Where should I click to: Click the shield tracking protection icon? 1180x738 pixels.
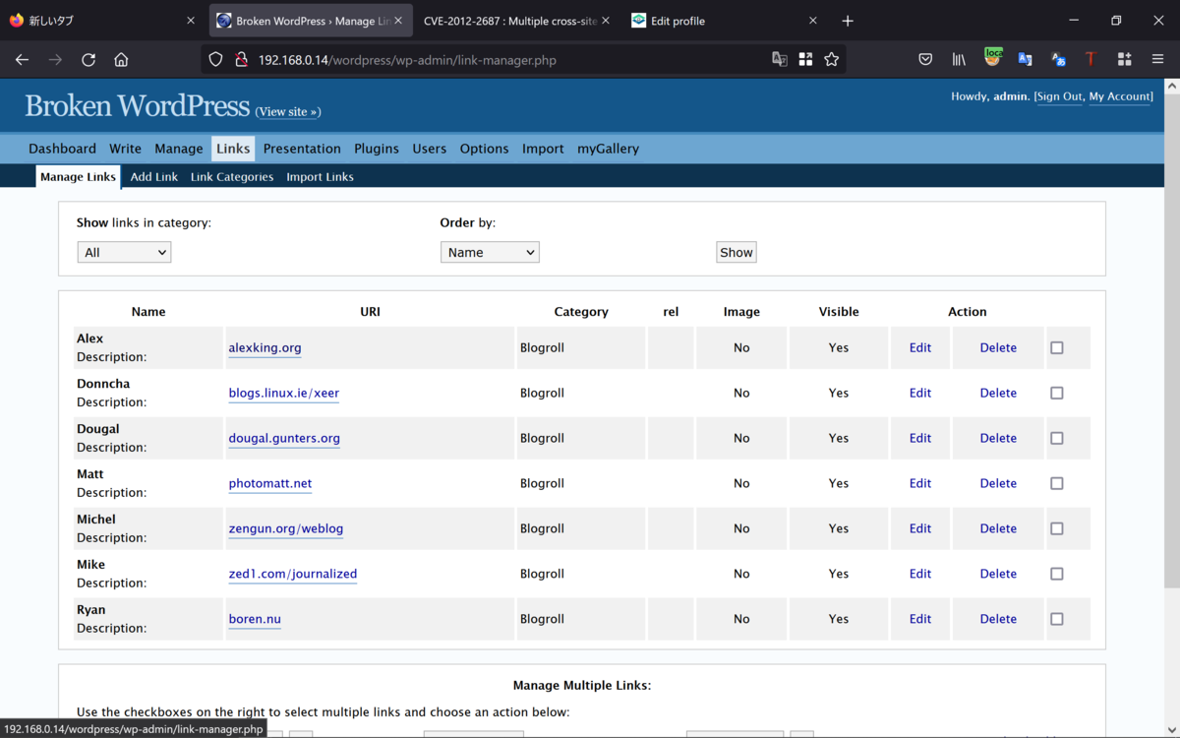(216, 60)
